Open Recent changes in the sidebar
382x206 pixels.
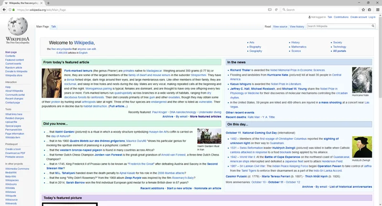click(14, 99)
